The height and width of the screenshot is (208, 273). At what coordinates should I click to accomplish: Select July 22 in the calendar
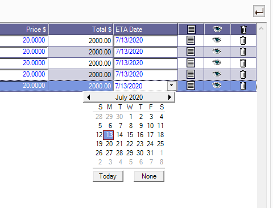130,144
